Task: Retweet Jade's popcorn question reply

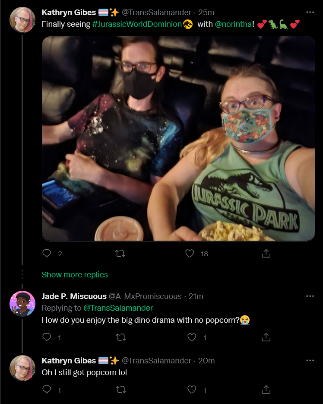Action: (120, 337)
